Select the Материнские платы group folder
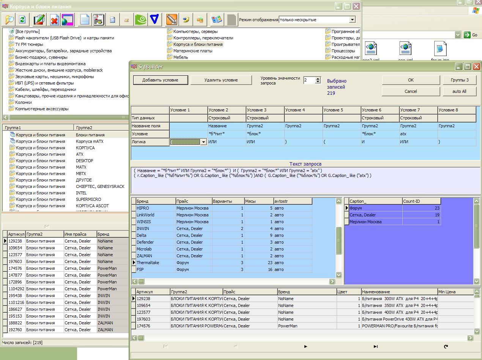The height and width of the screenshot is (360, 482). 192,51
